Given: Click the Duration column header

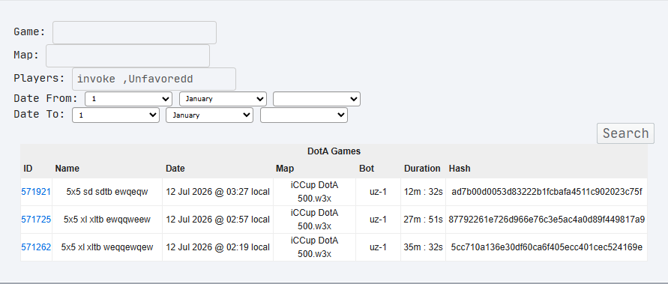Looking at the screenshot, I should 422,169.
